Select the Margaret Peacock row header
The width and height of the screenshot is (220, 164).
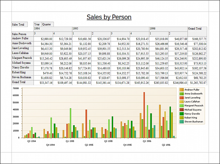click(x=22, y=58)
